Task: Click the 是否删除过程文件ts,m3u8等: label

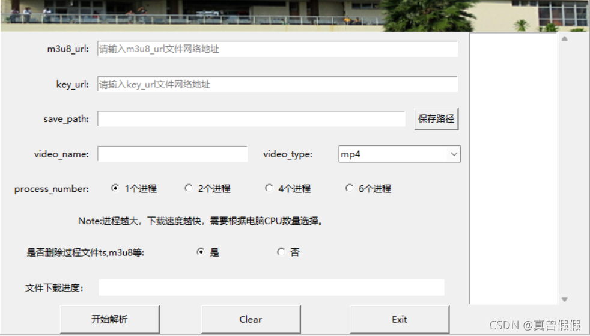Action: pyautogui.click(x=85, y=252)
